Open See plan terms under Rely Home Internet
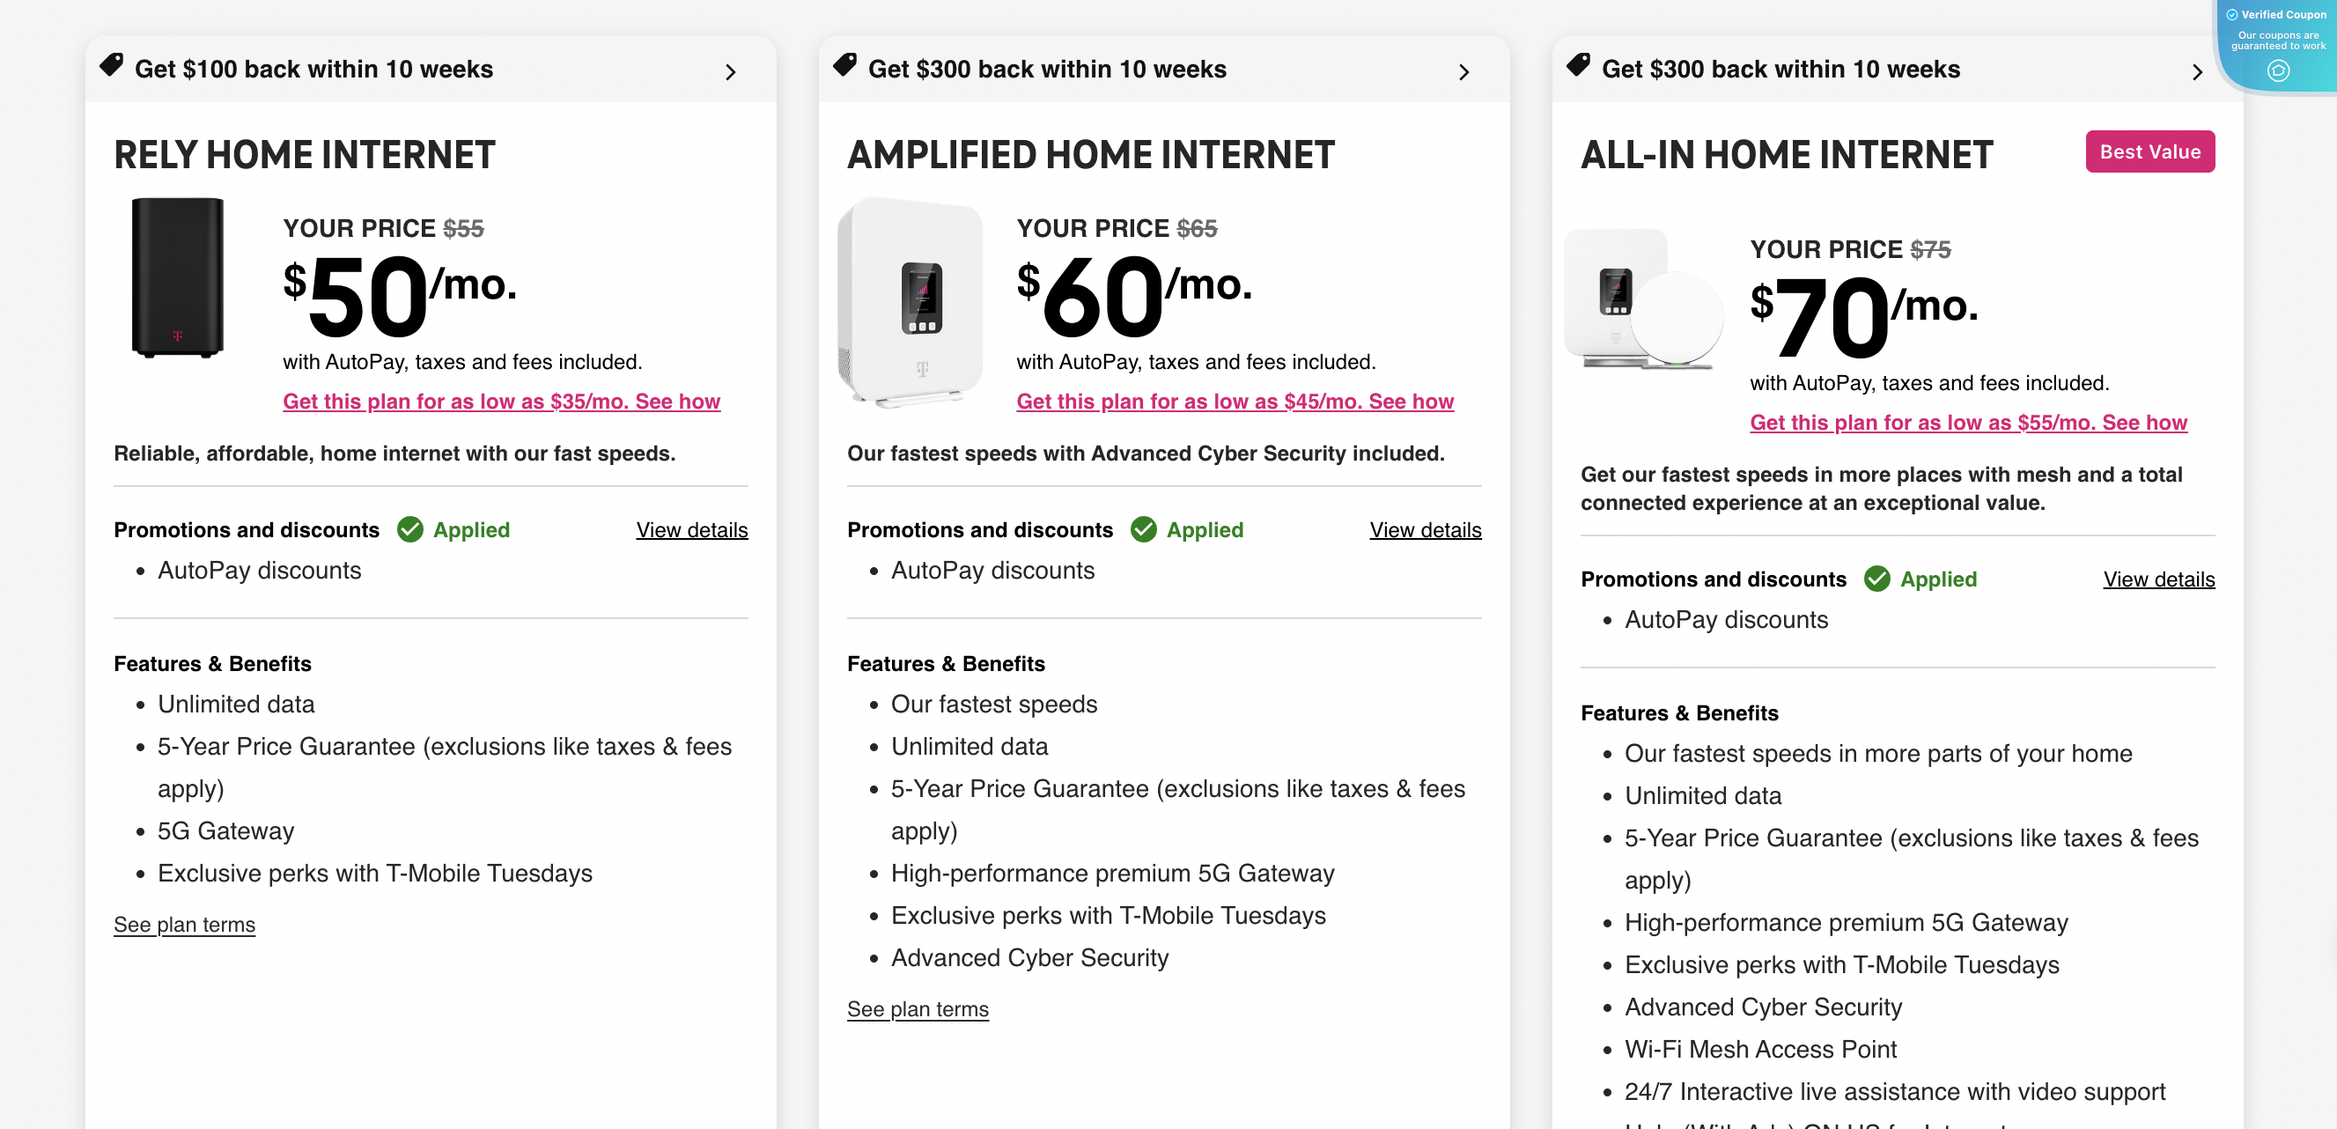Screen dimensions: 2337x1129 (184, 924)
